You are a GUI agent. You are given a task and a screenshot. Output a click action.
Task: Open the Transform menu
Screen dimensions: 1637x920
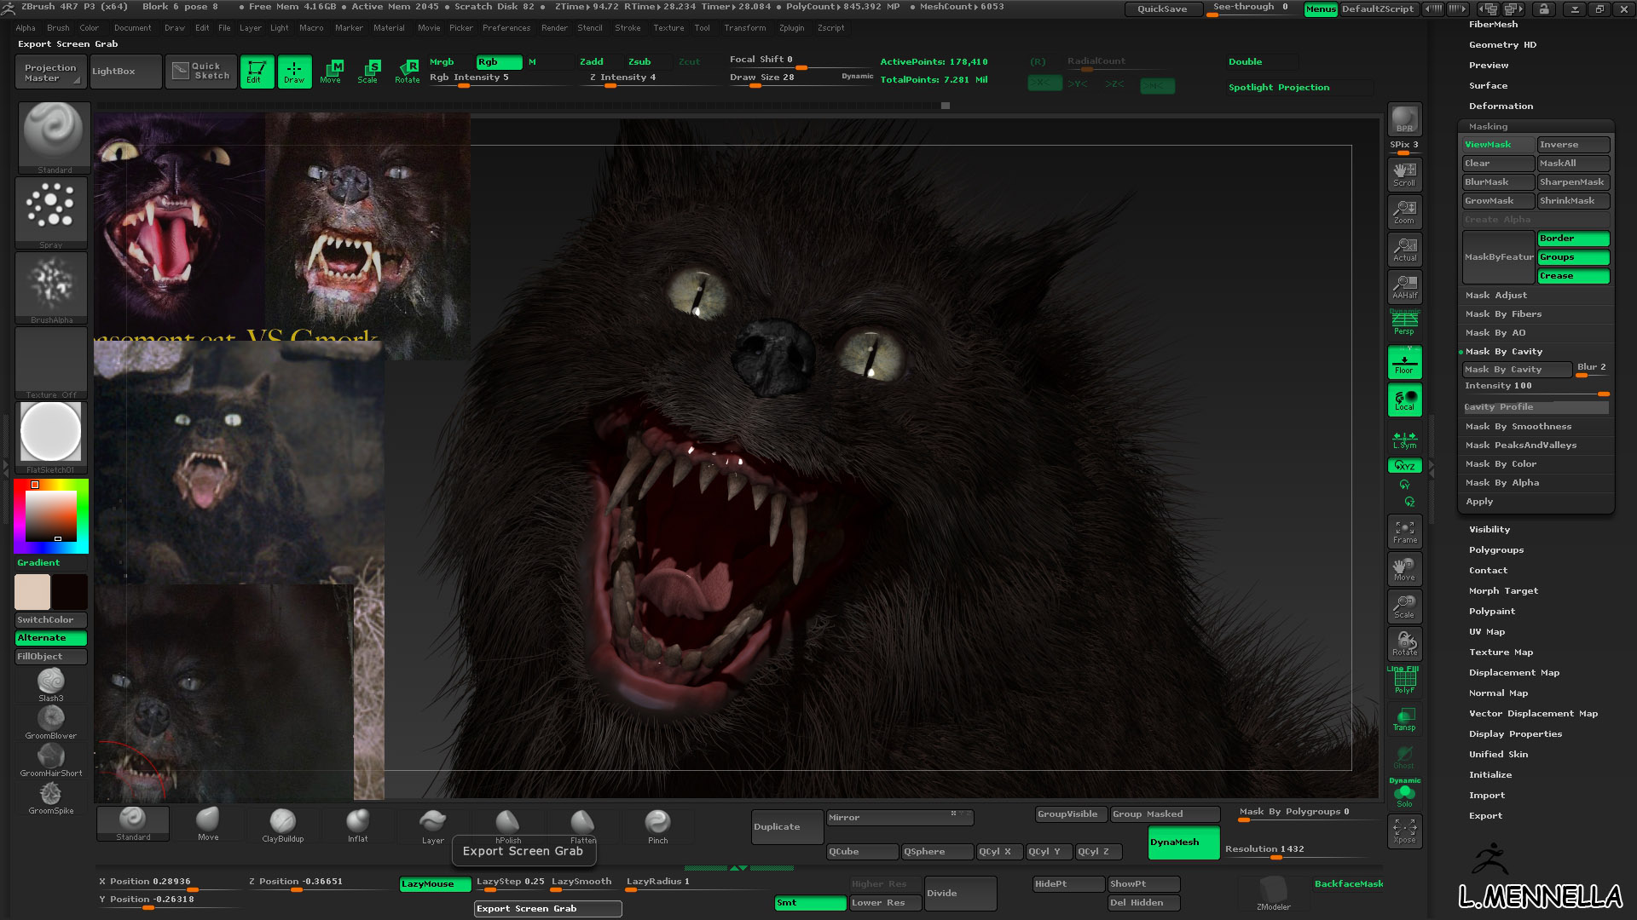(745, 28)
